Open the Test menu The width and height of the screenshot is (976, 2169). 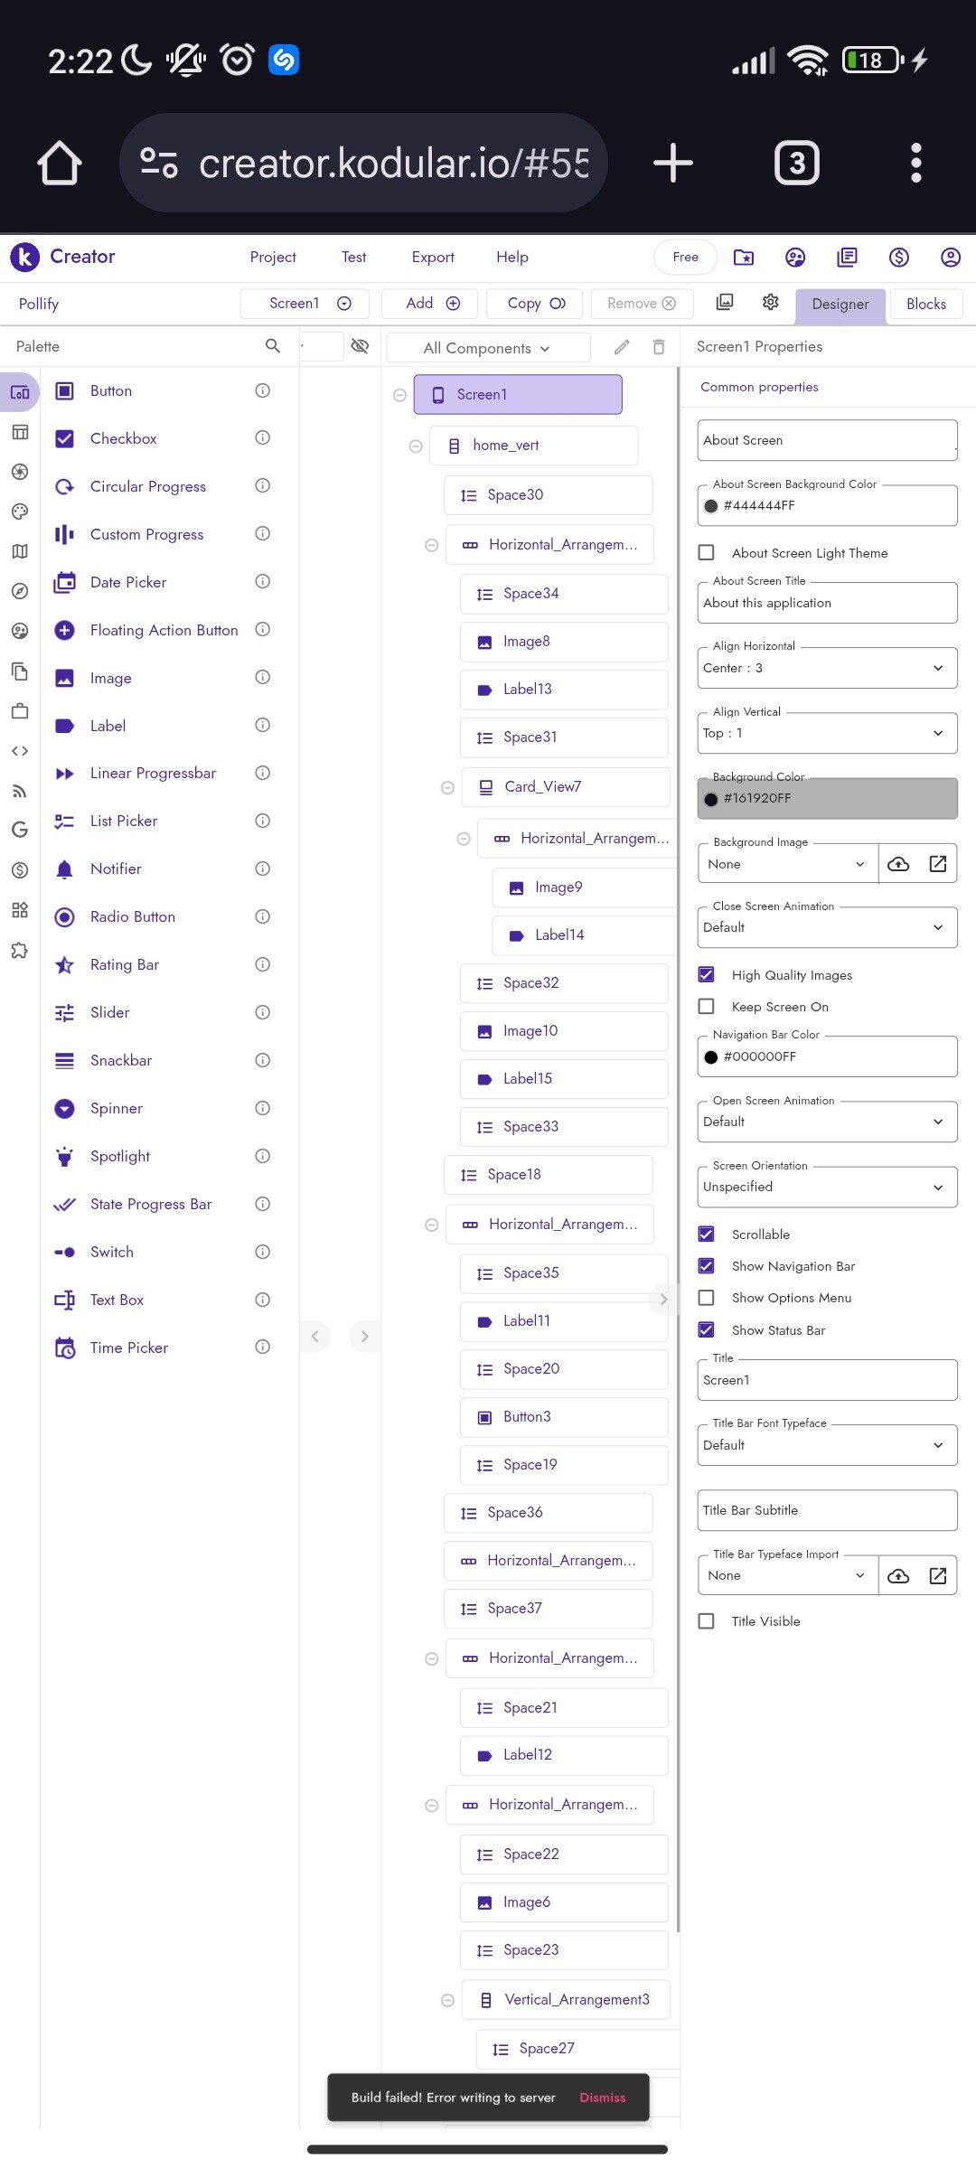[x=354, y=257]
